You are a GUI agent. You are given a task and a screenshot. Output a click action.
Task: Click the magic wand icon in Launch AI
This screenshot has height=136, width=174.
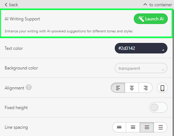point(141,19)
